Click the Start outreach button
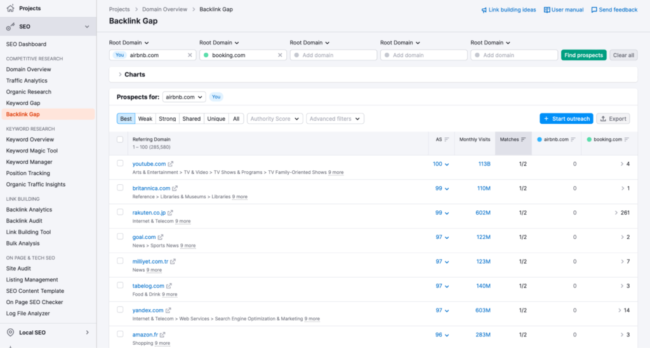 pos(566,119)
